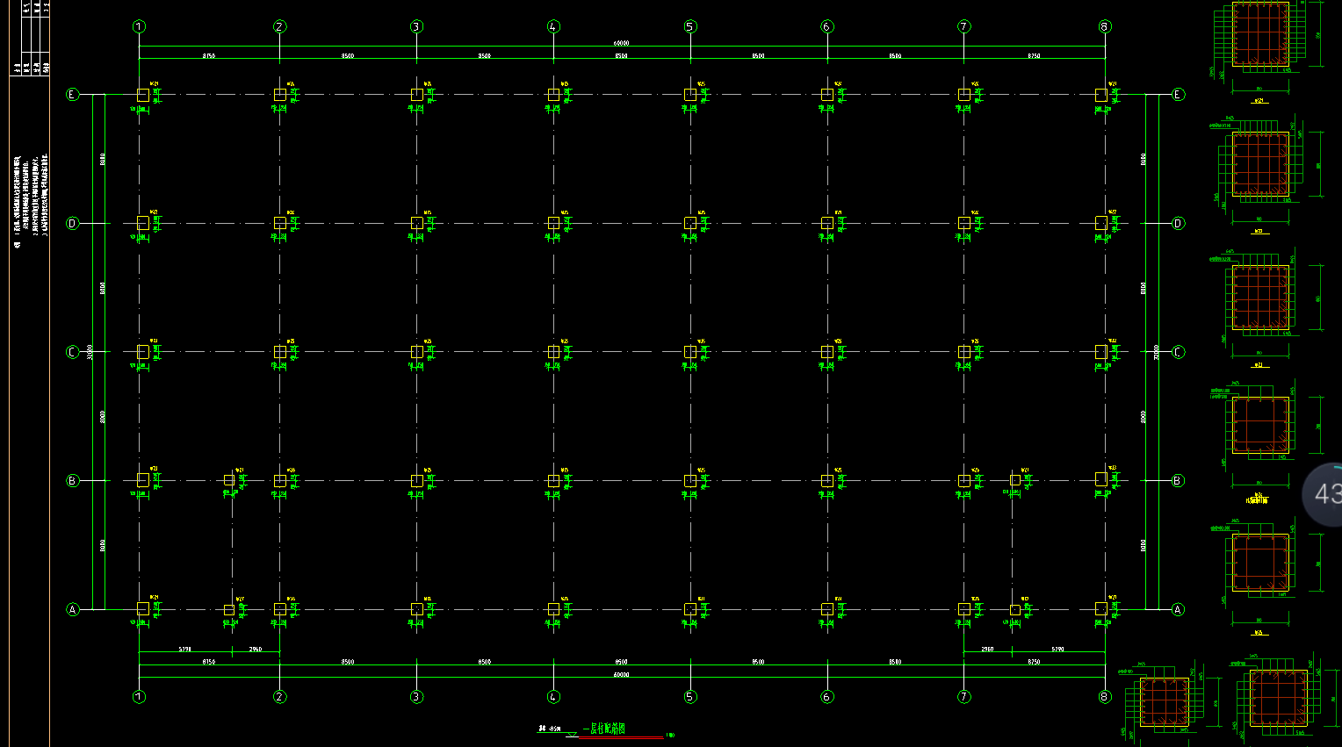
Task: Click the 5790 dimension near grid 8
Action: click(x=1057, y=649)
